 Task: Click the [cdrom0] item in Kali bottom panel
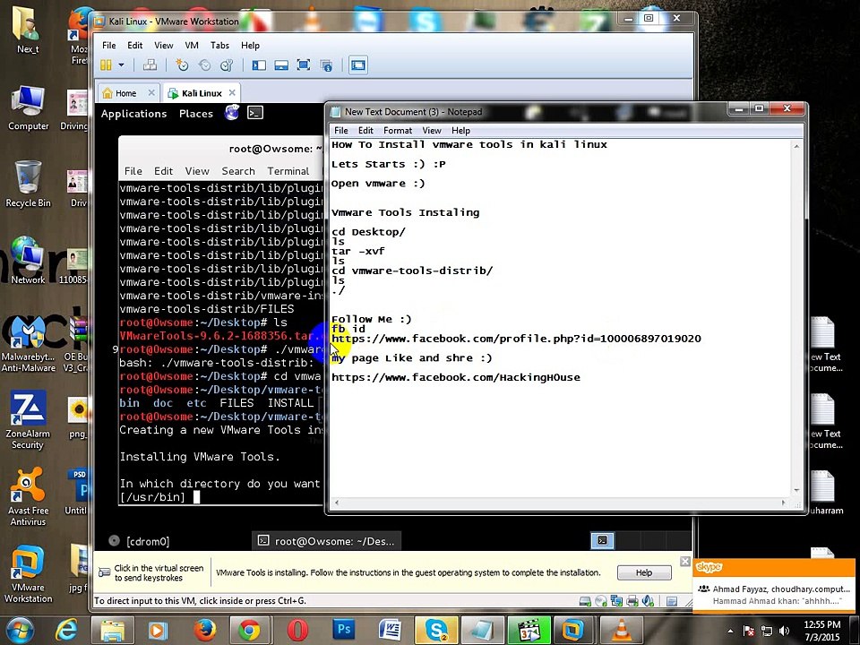point(140,541)
